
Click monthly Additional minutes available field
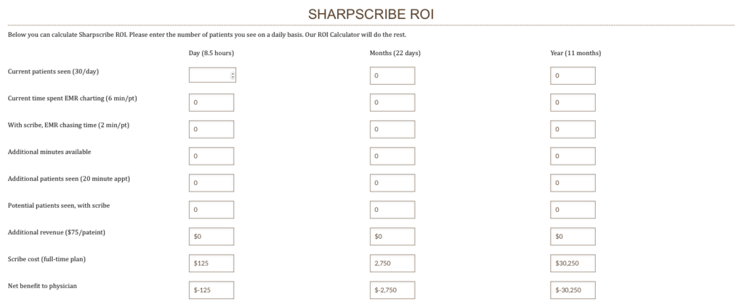(x=392, y=156)
